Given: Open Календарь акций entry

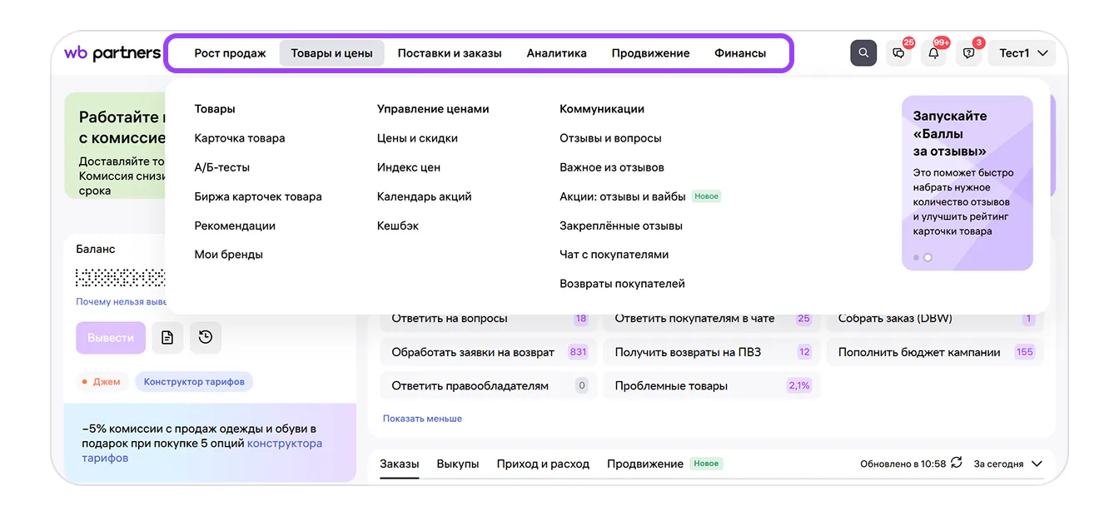Looking at the screenshot, I should coord(425,196).
